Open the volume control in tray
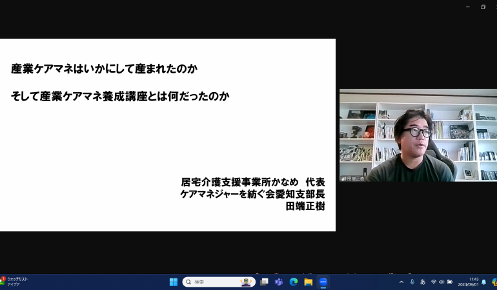Screen dimensions: 497x290 pyautogui.click(x=441, y=282)
